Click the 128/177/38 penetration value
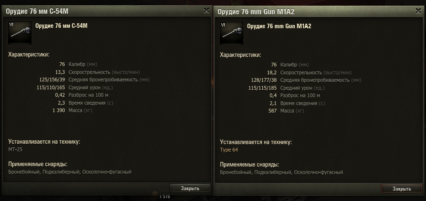426x201 pixels. 264,80
